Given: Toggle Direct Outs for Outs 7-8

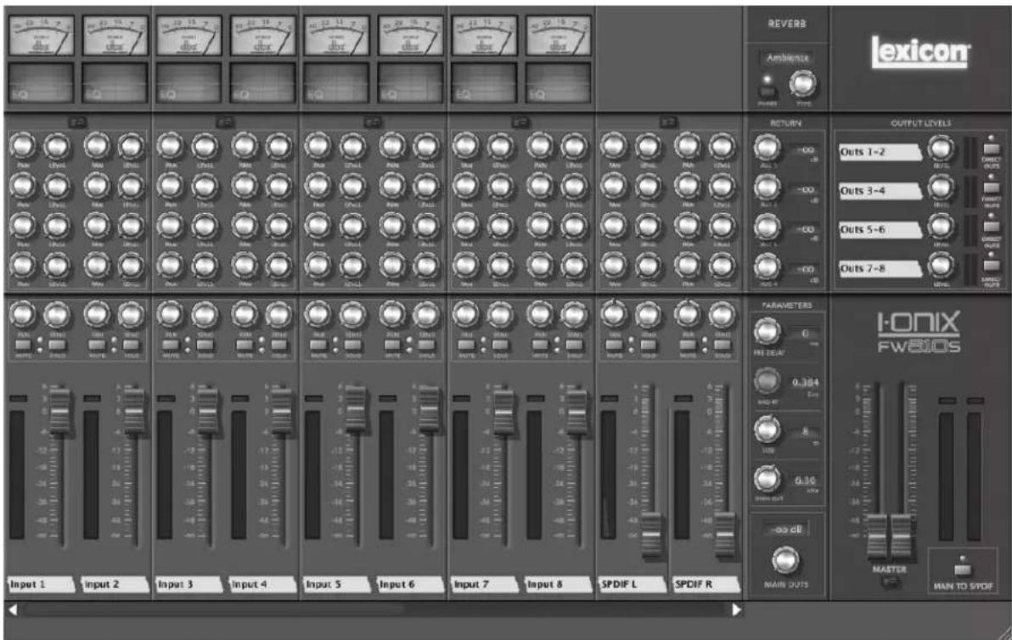Looking at the screenshot, I should [x=992, y=265].
